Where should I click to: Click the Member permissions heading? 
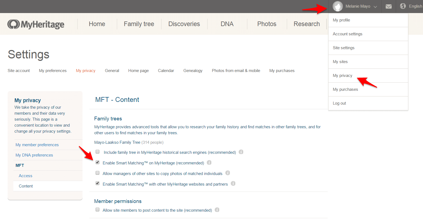(118, 201)
